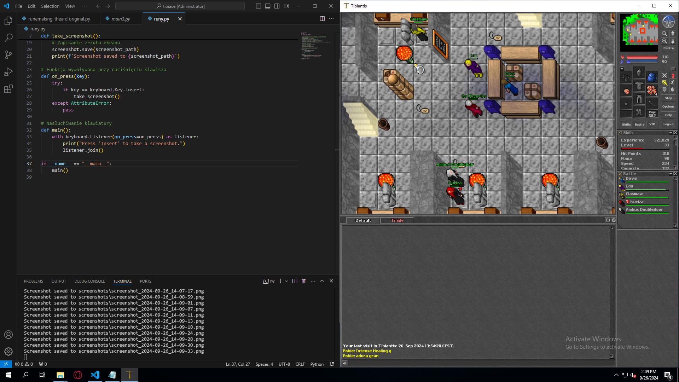The width and height of the screenshot is (679, 382).
Task: Open the new terminal launch profile dropdown
Action: click(286, 281)
